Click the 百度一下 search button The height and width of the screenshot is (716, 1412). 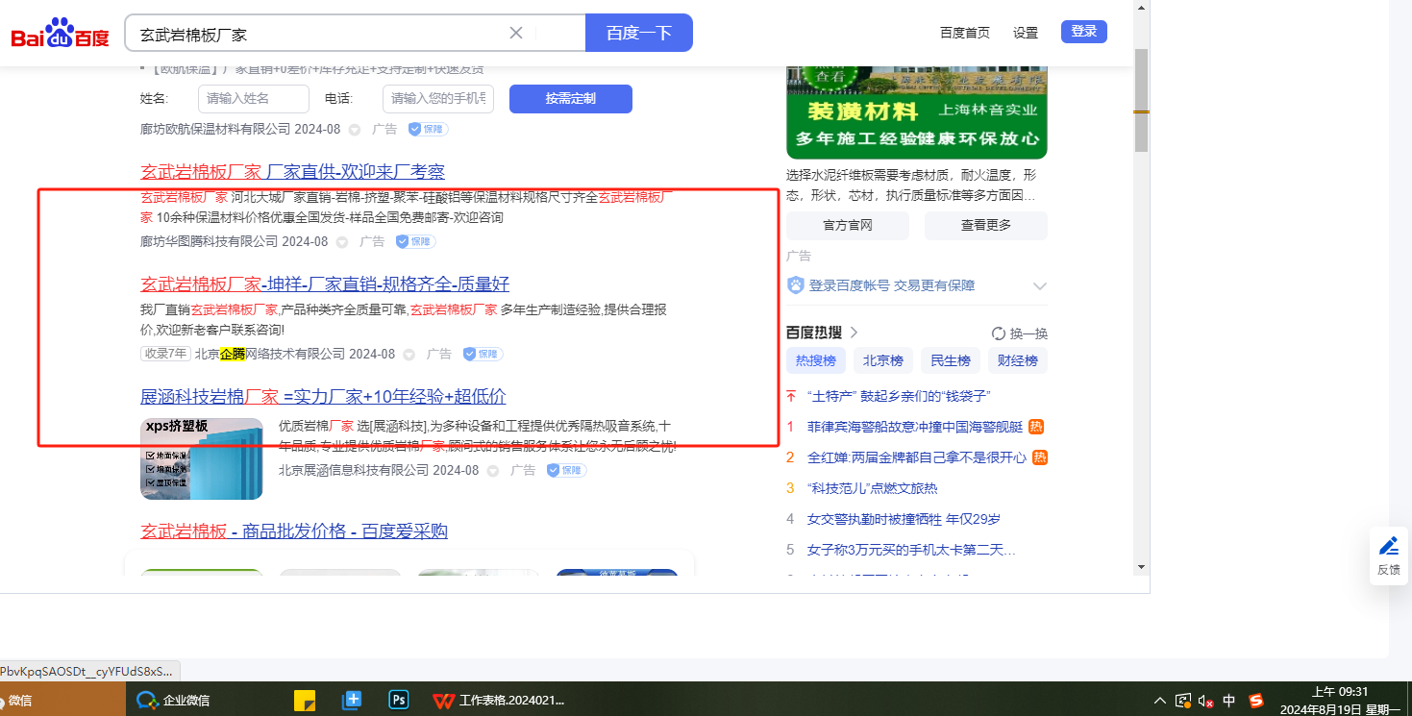pos(639,33)
